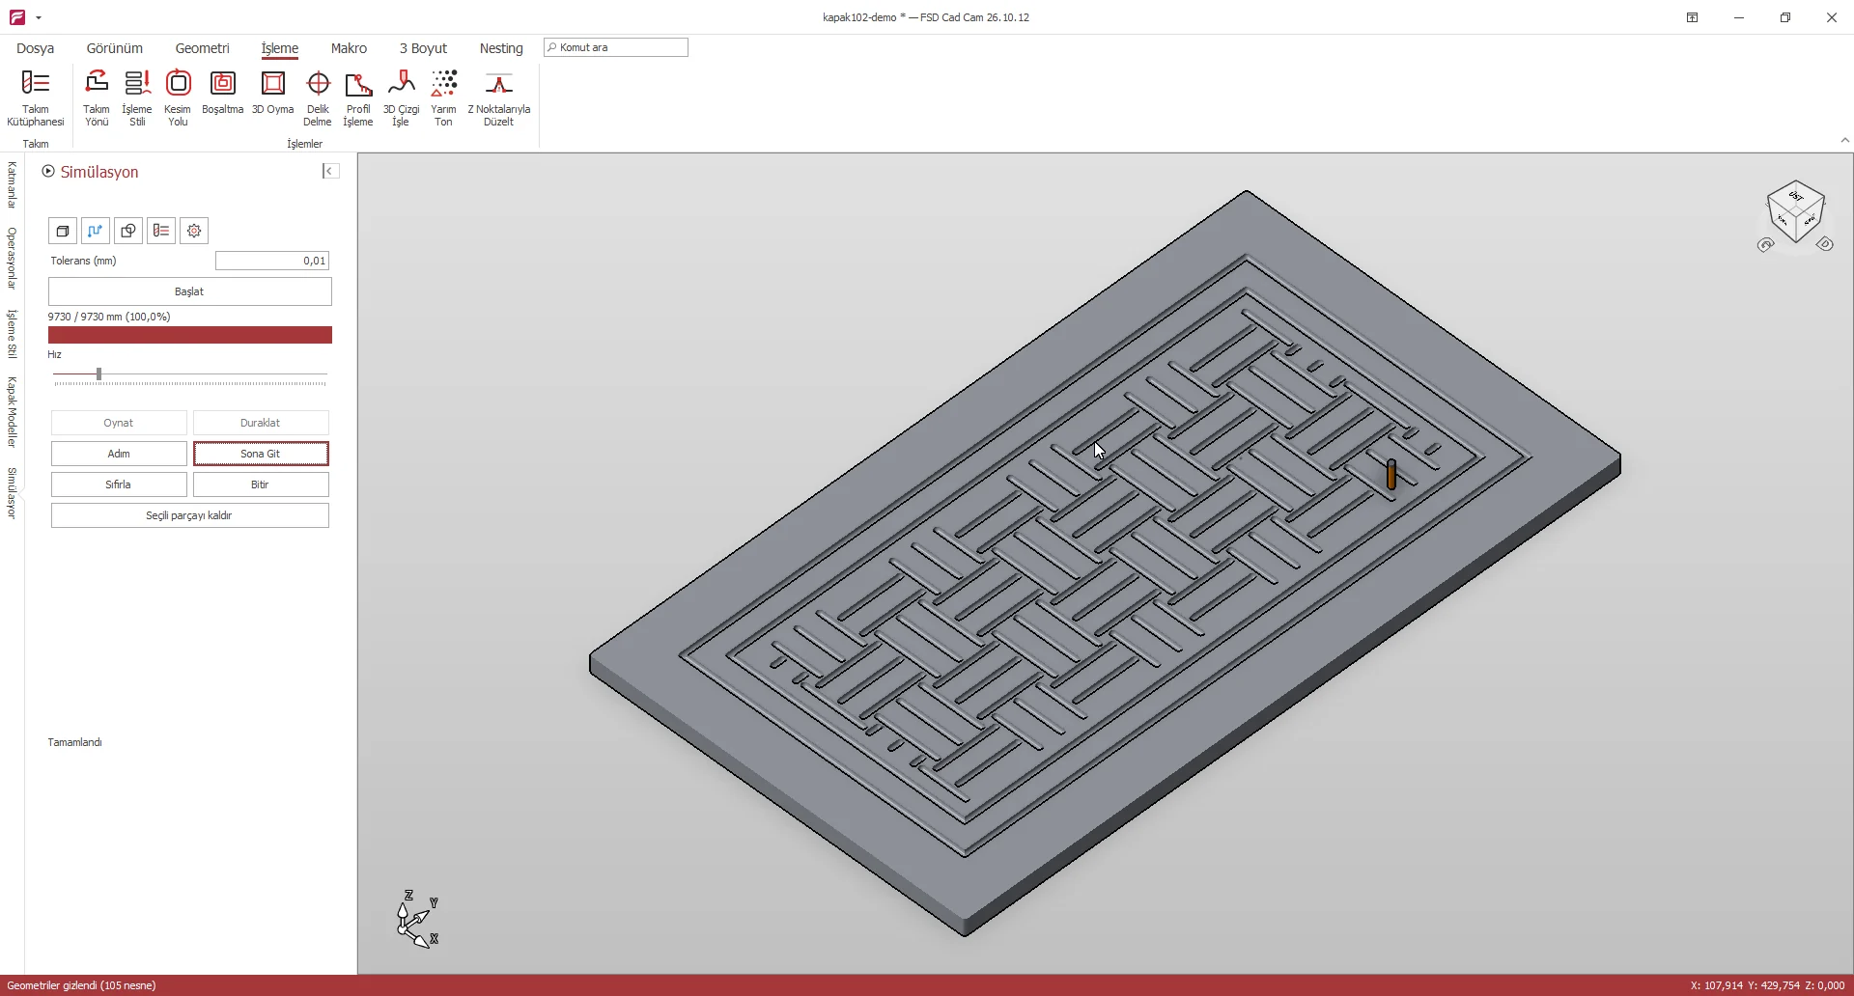Select the Kesim Yolu cutting path tool
The image size is (1854, 996).
(x=178, y=98)
